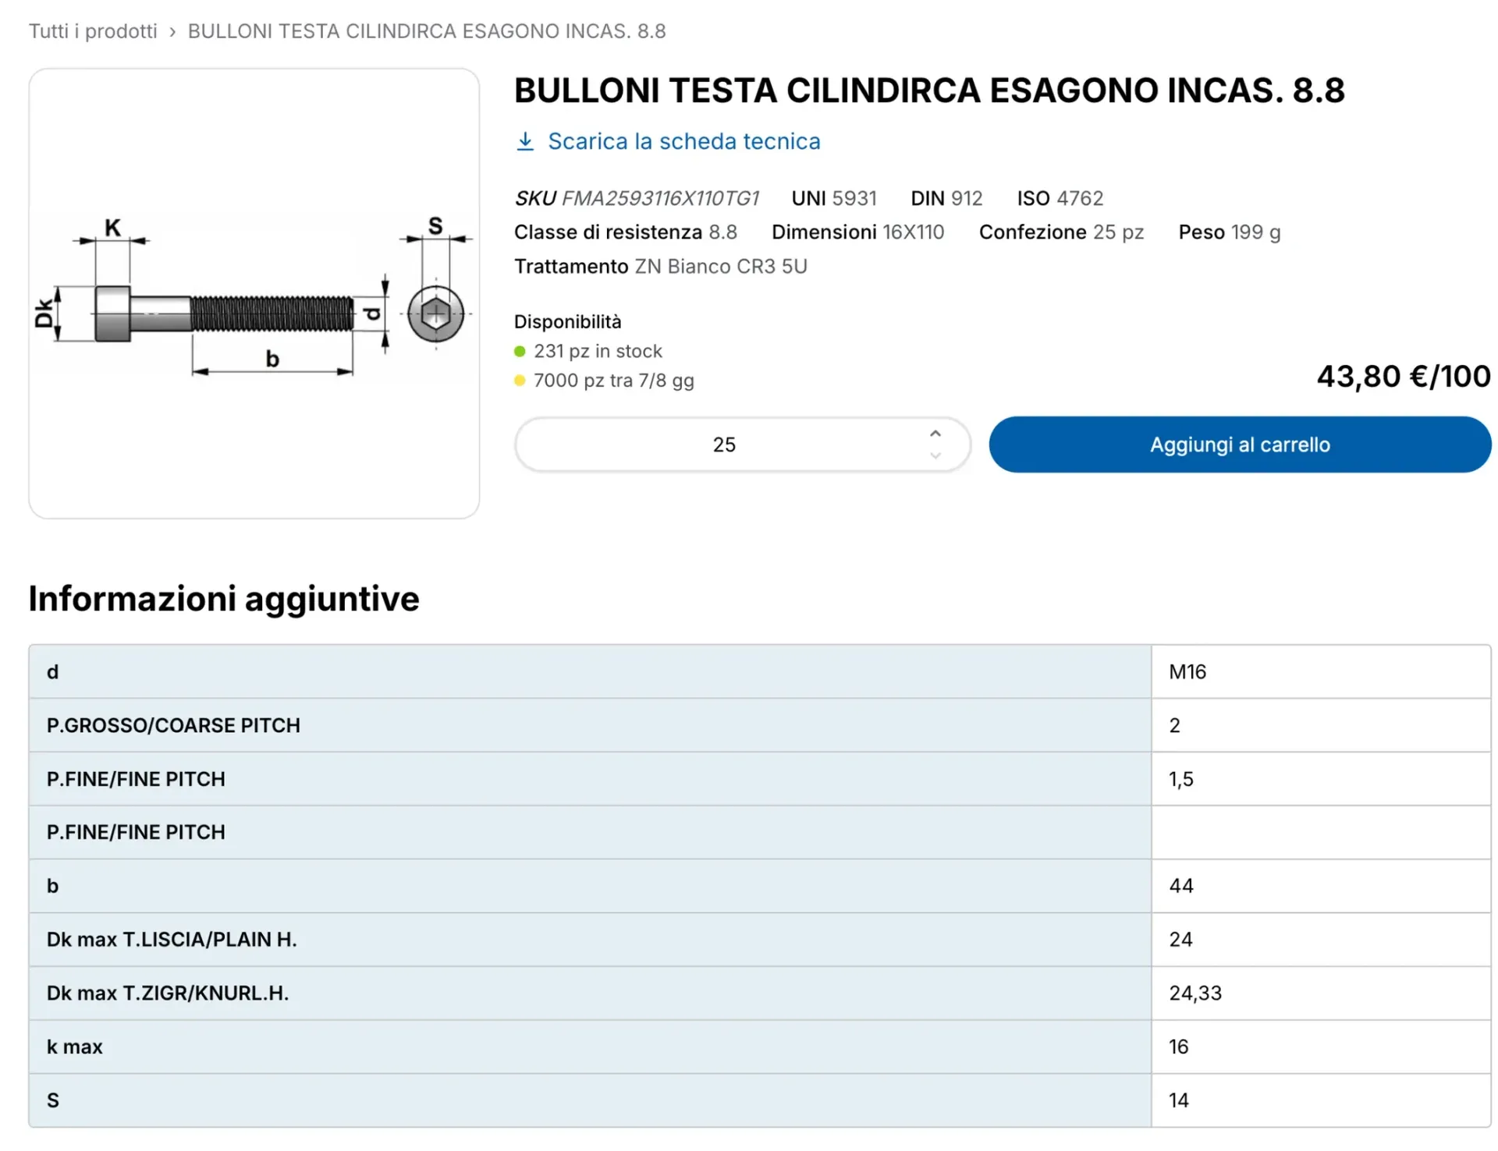Viewport: 1498px width, 1151px height.
Task: Open the bolt technical drawing image
Action: tap(254, 293)
